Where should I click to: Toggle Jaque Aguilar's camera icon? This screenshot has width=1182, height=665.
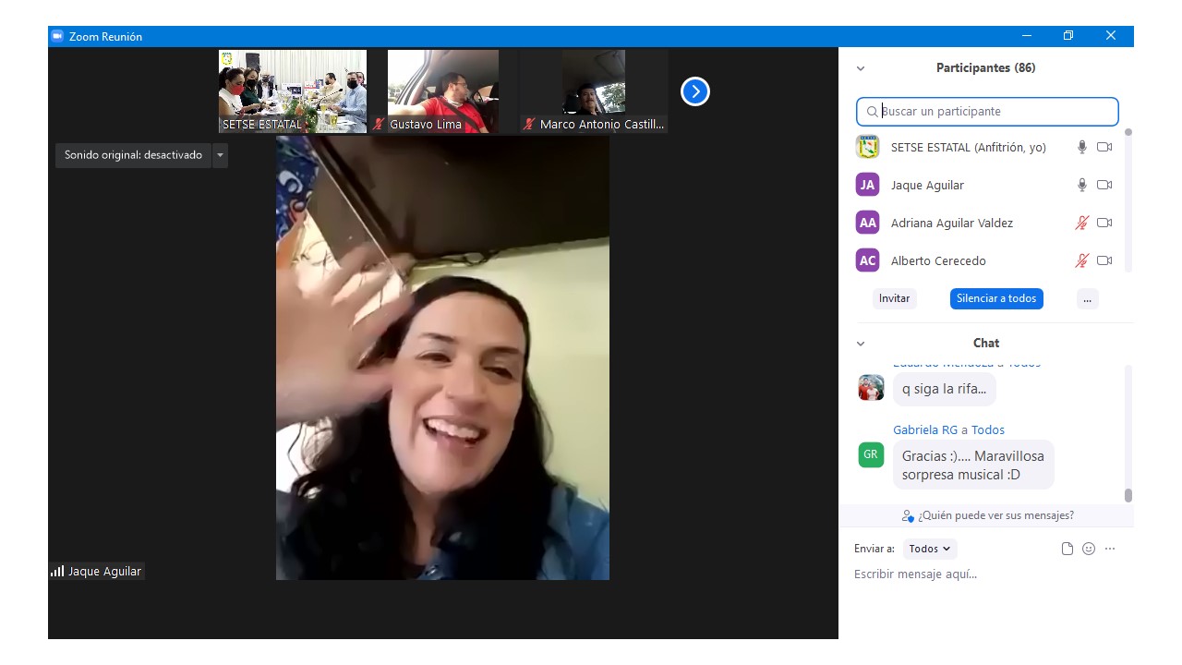point(1104,185)
